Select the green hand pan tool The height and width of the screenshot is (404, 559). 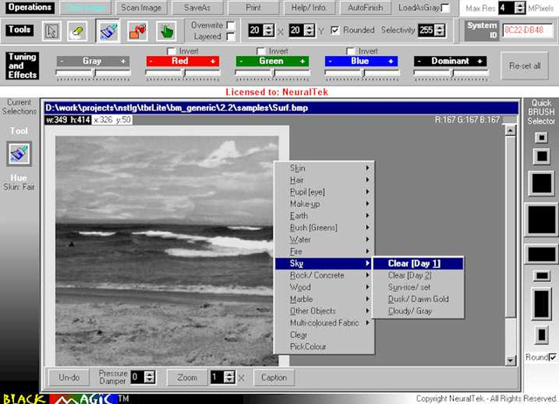(166, 31)
